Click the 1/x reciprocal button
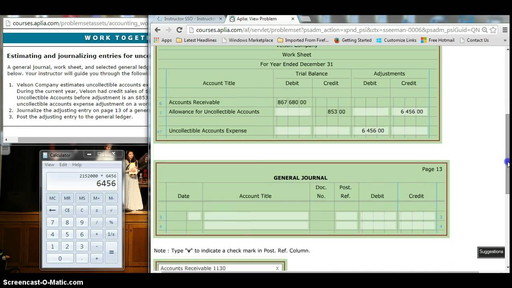Image resolution: width=512 pixels, height=288 pixels. pos(111,234)
